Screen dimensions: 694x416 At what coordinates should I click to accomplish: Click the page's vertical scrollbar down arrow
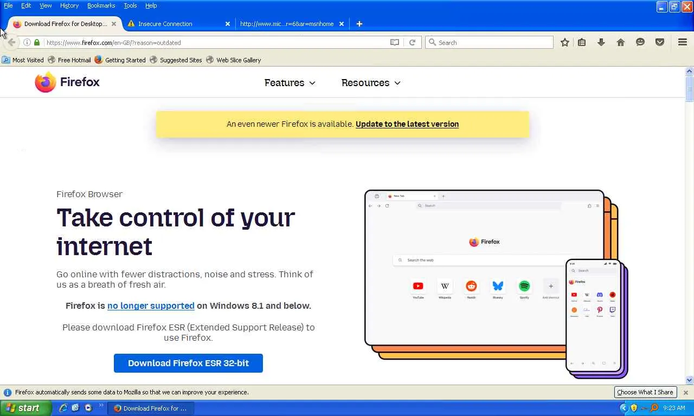click(690, 380)
